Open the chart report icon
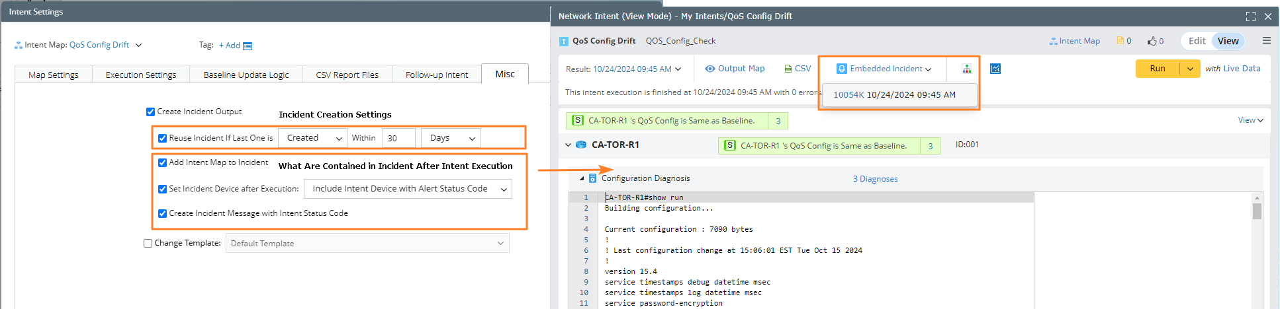 coord(995,69)
